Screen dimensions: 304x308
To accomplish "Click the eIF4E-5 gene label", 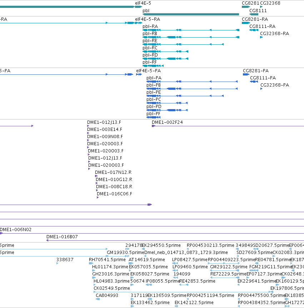I will tap(143, 3).
